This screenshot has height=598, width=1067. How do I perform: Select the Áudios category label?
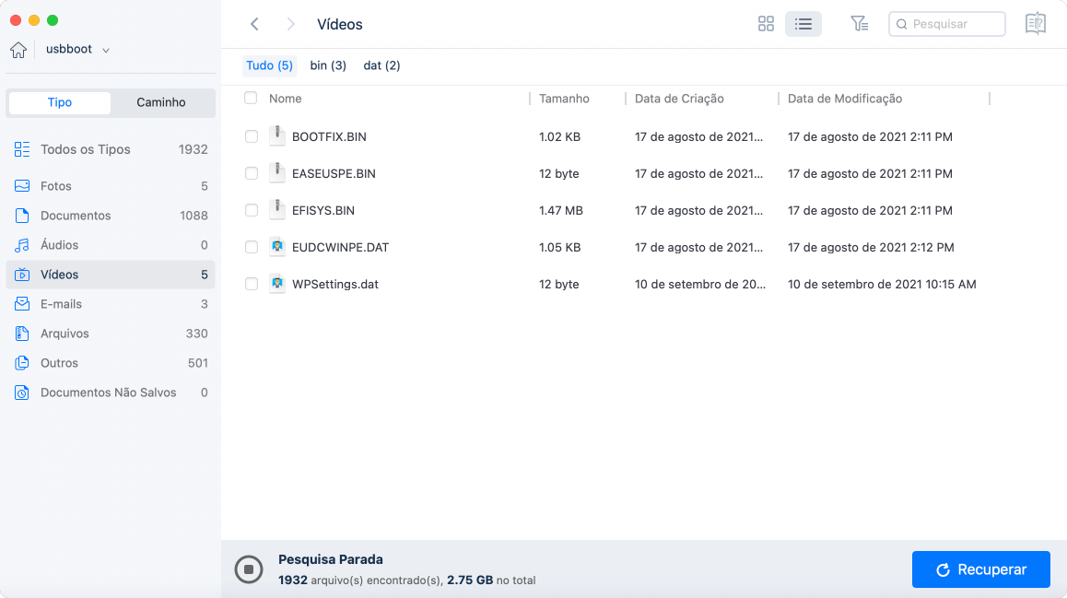click(x=59, y=245)
